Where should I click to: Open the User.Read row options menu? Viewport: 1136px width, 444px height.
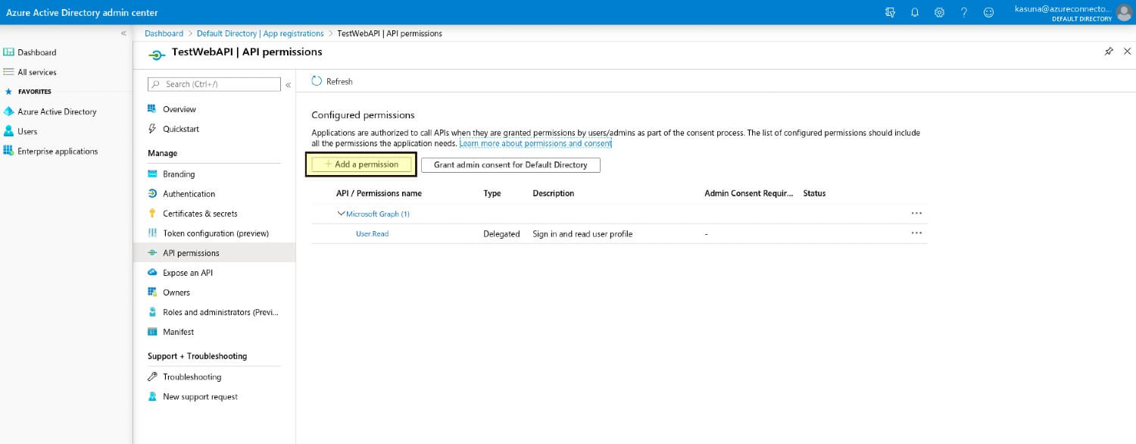point(916,235)
